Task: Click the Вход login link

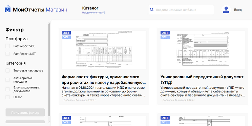Action: point(238,10)
